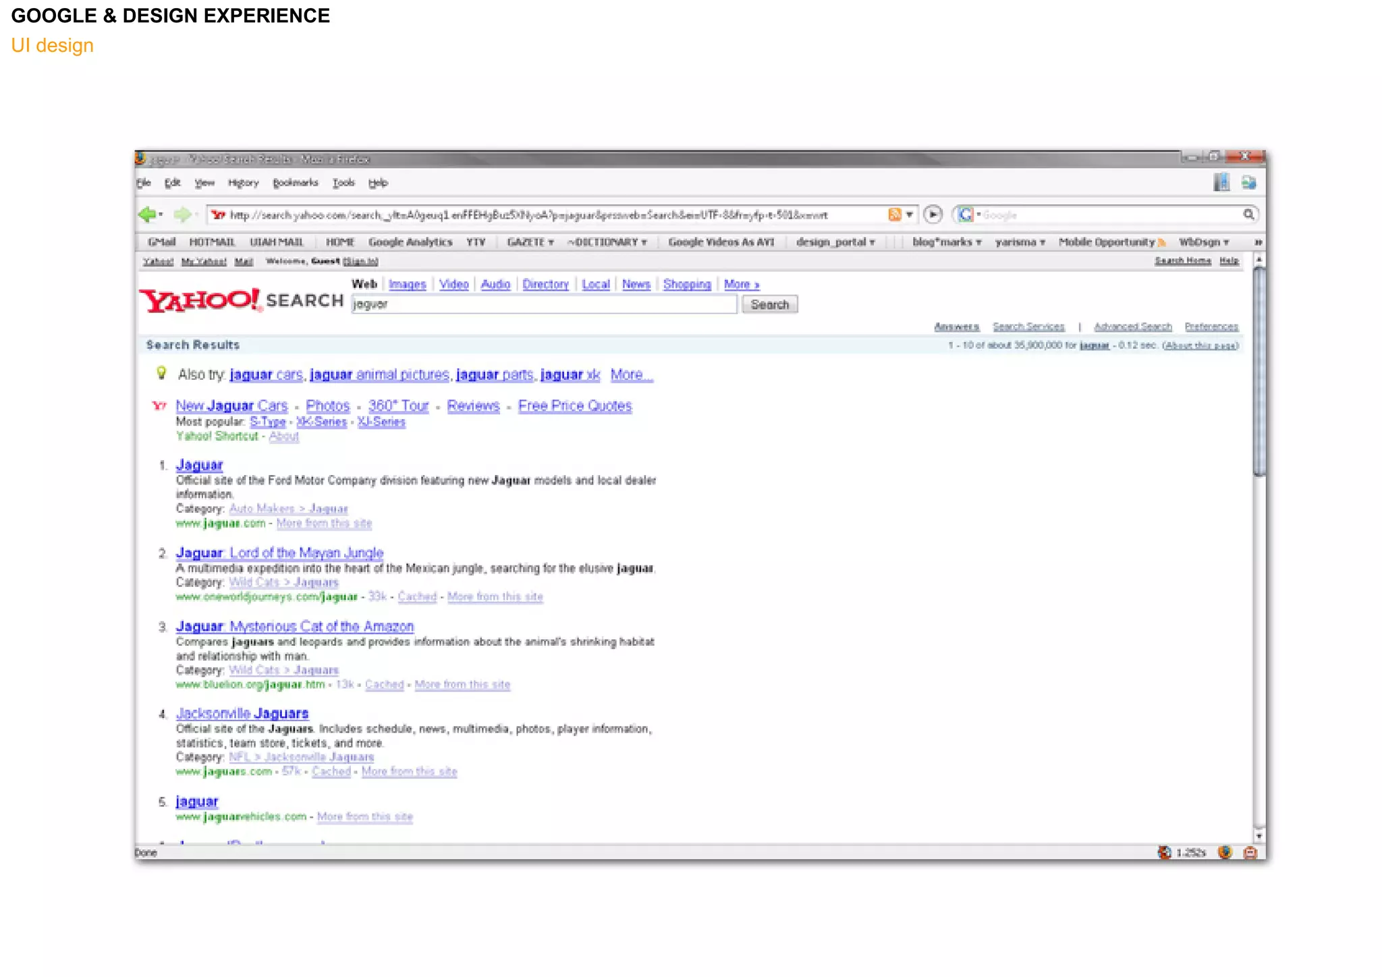1382x977 pixels.
Task: Click the Firebug icon in the status bar
Action: point(1165,853)
